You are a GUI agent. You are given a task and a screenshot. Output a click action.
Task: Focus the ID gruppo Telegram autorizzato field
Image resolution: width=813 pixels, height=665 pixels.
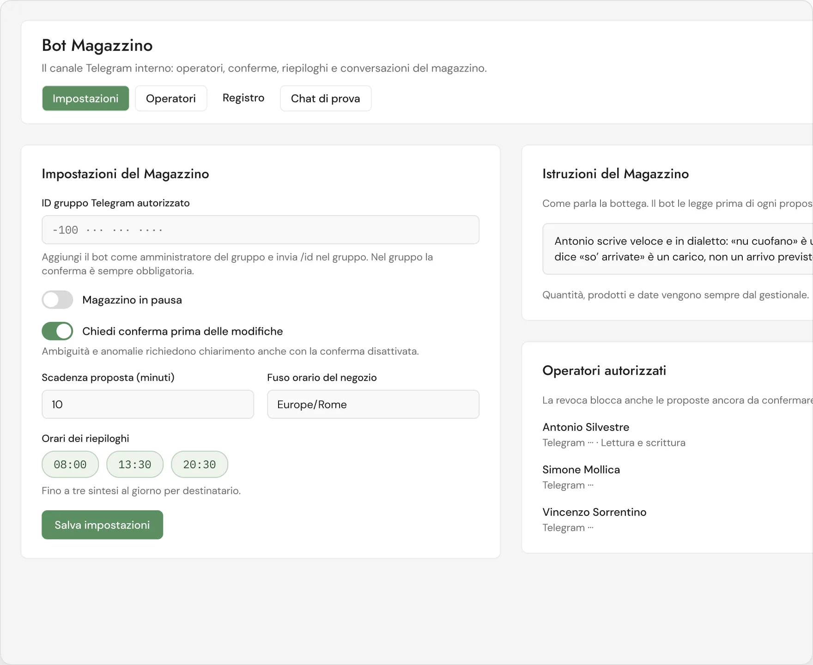pos(261,230)
